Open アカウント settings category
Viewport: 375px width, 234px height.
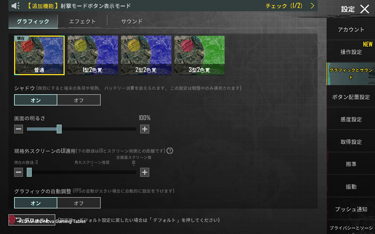point(351,30)
